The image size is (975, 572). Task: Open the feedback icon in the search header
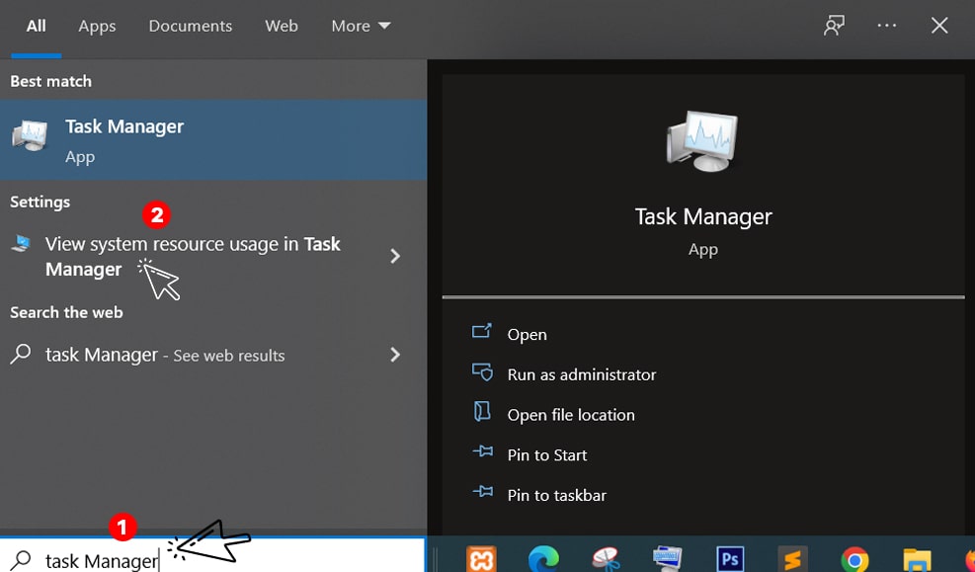click(x=834, y=26)
